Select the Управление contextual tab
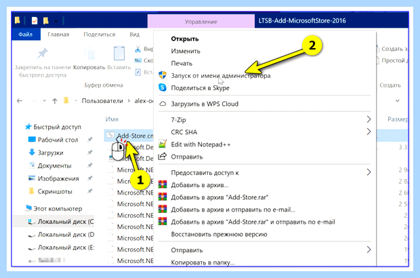This screenshot has height=278, width=420. pos(201,22)
